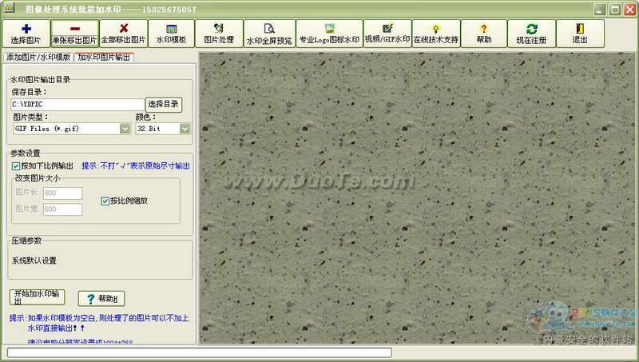
Task: Click the 帮助 button with question mark
Action: pyautogui.click(x=101, y=299)
